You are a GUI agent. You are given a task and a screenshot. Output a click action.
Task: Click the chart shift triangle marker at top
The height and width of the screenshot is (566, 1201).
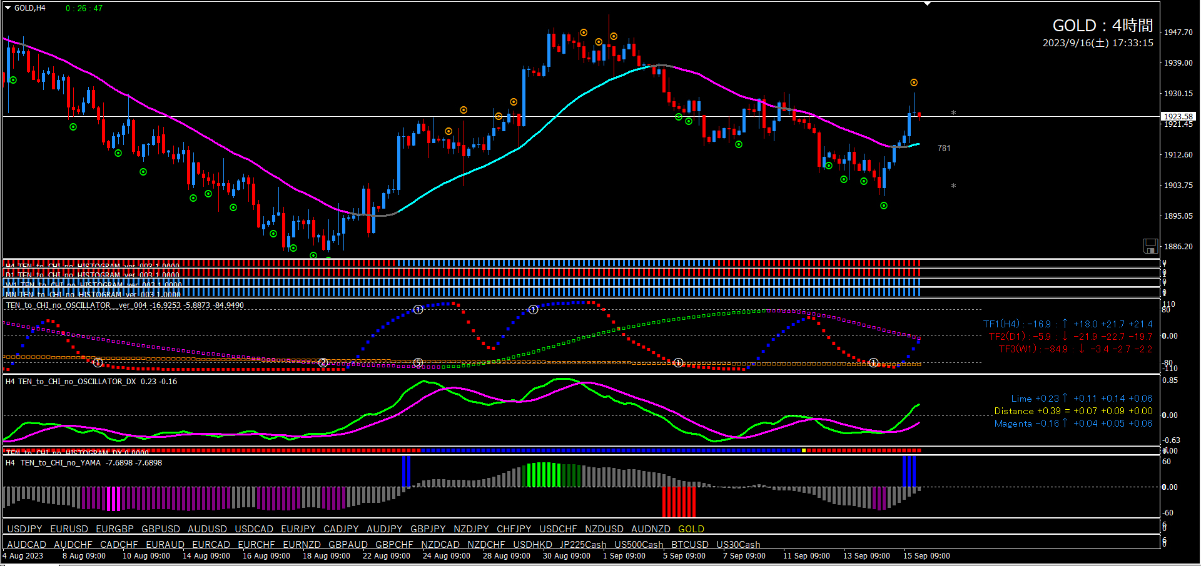(x=928, y=4)
